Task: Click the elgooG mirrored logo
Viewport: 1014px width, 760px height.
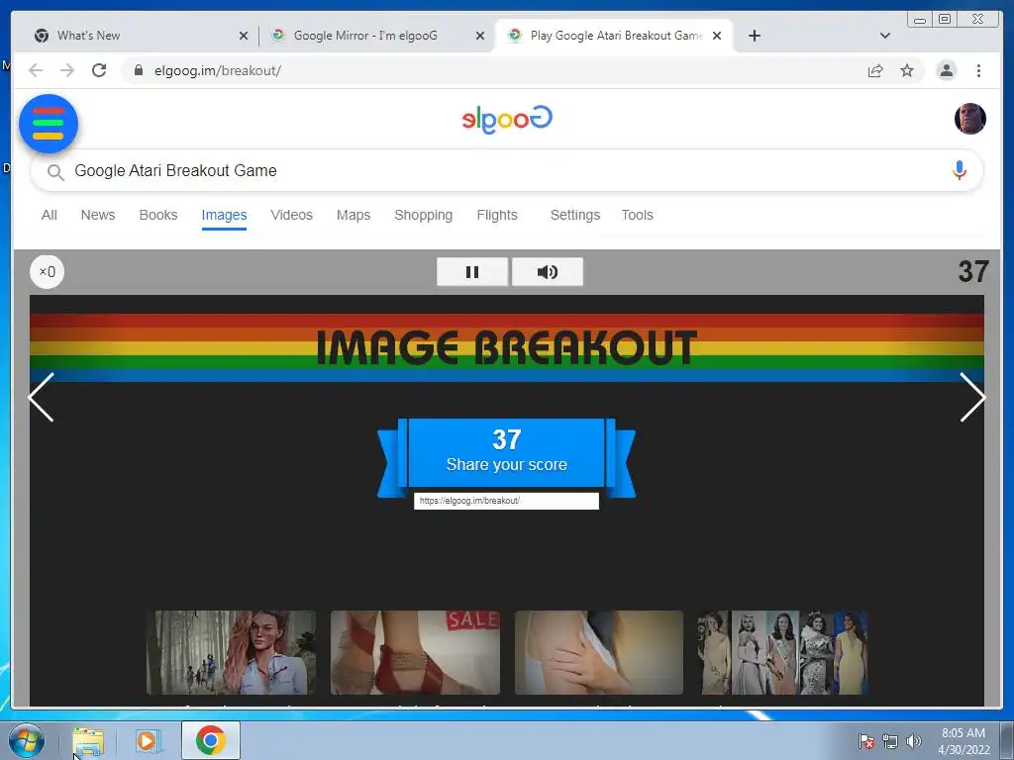Action: [x=507, y=119]
